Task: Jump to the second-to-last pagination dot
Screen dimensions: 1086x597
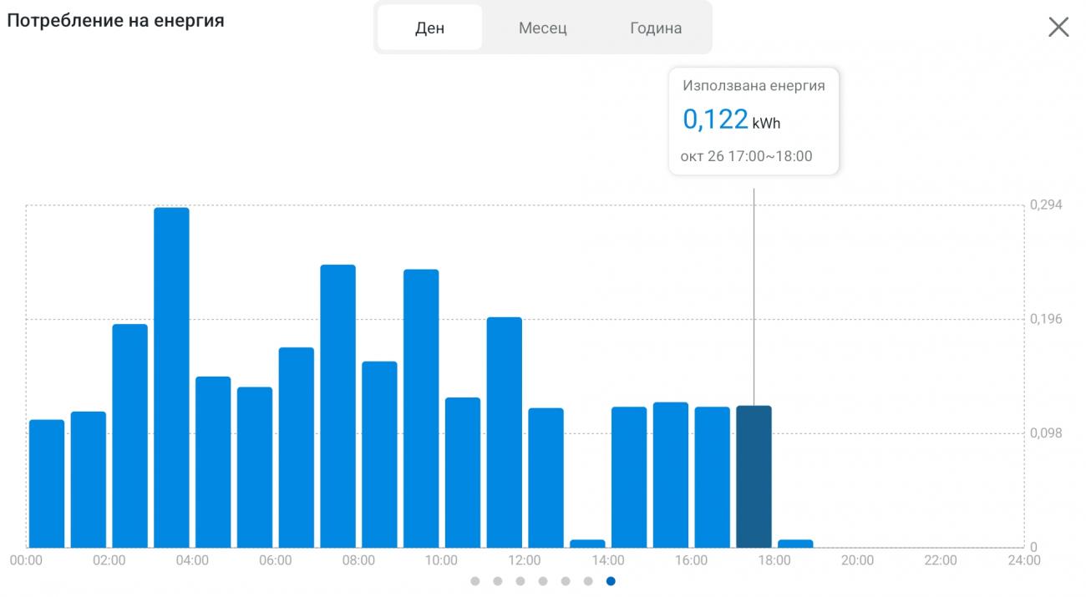Action: click(588, 581)
